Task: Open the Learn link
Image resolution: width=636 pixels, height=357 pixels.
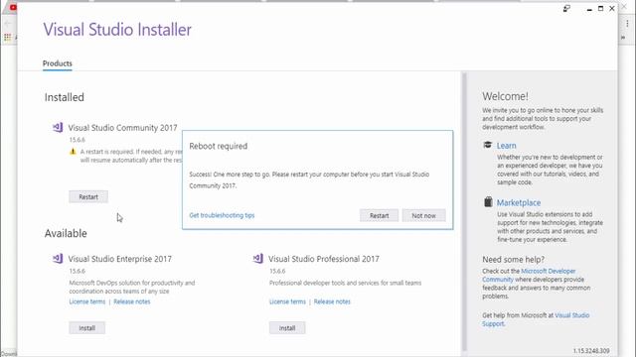Action: [507, 146]
